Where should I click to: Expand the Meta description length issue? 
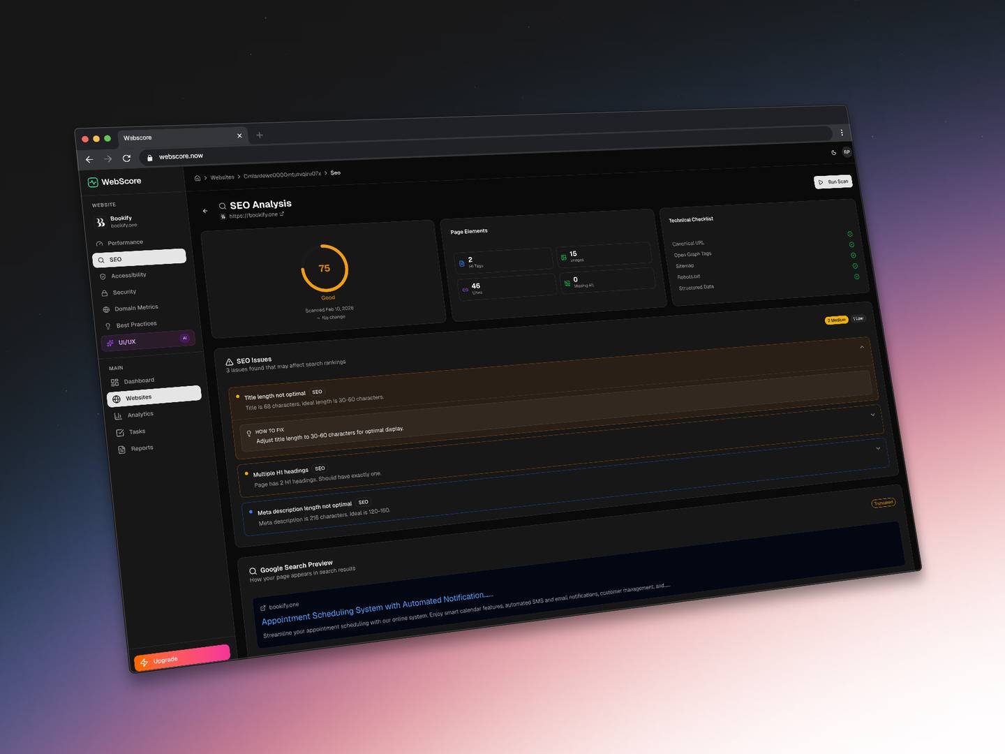pyautogui.click(x=878, y=448)
